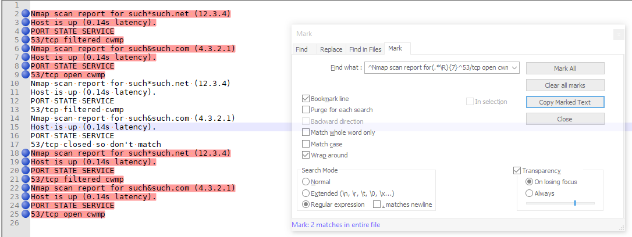The width and height of the screenshot is (632, 237).
Task: Enable Purge for each search
Action: click(306, 110)
